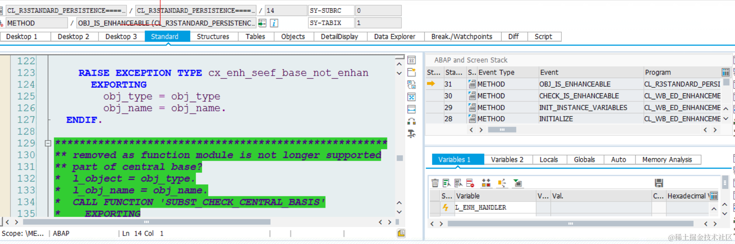Click the METHOD icon in stack row 28

(x=472, y=119)
